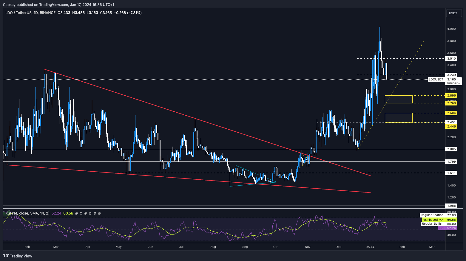Open the USDT currency selector
The height and width of the screenshot is (261, 466).
coord(453,13)
